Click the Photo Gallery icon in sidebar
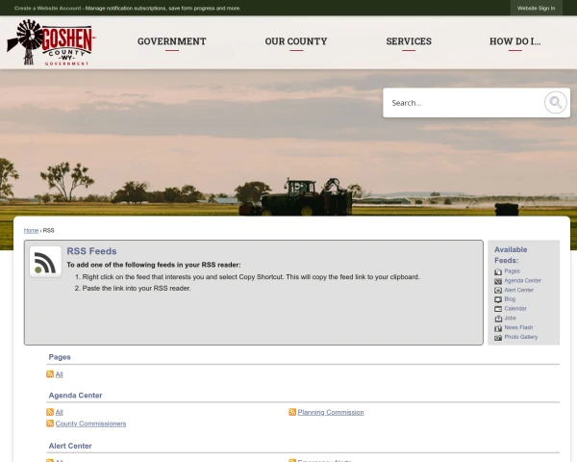This screenshot has height=462, width=577. point(497,337)
